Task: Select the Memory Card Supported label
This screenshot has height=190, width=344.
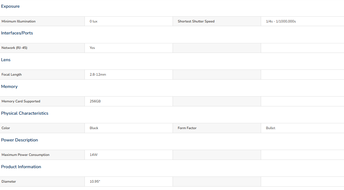Action: (x=21, y=101)
